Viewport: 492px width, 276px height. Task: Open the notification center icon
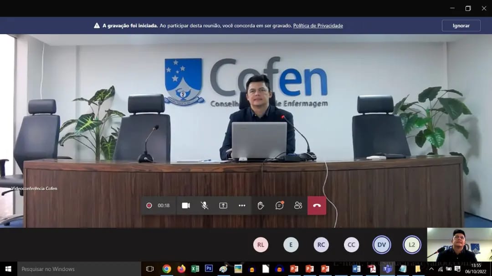[457, 269]
